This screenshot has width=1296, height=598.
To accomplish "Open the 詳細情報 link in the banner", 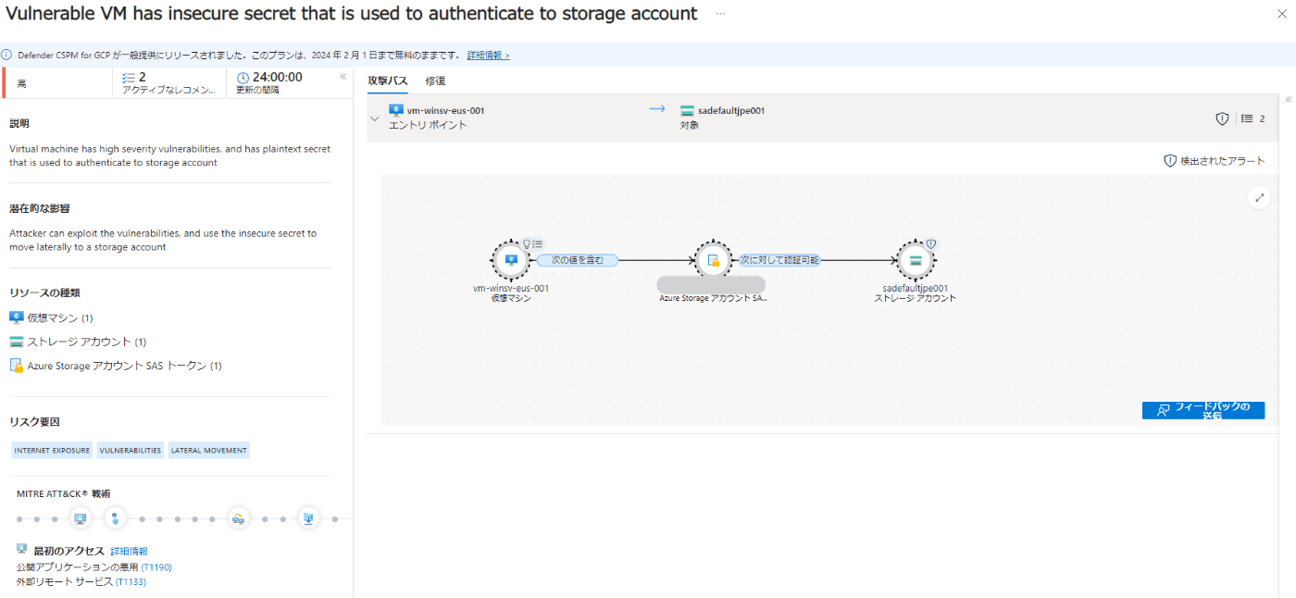I will (488, 56).
